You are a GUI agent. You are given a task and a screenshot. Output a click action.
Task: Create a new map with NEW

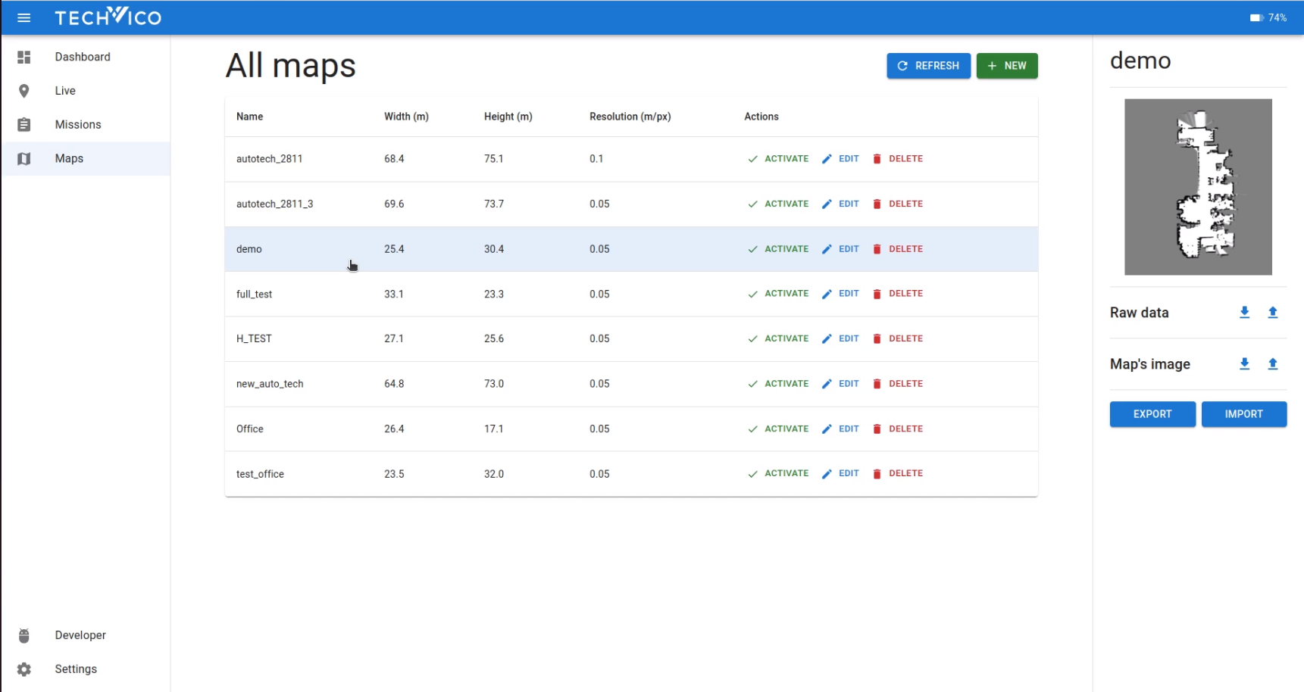click(x=1007, y=66)
